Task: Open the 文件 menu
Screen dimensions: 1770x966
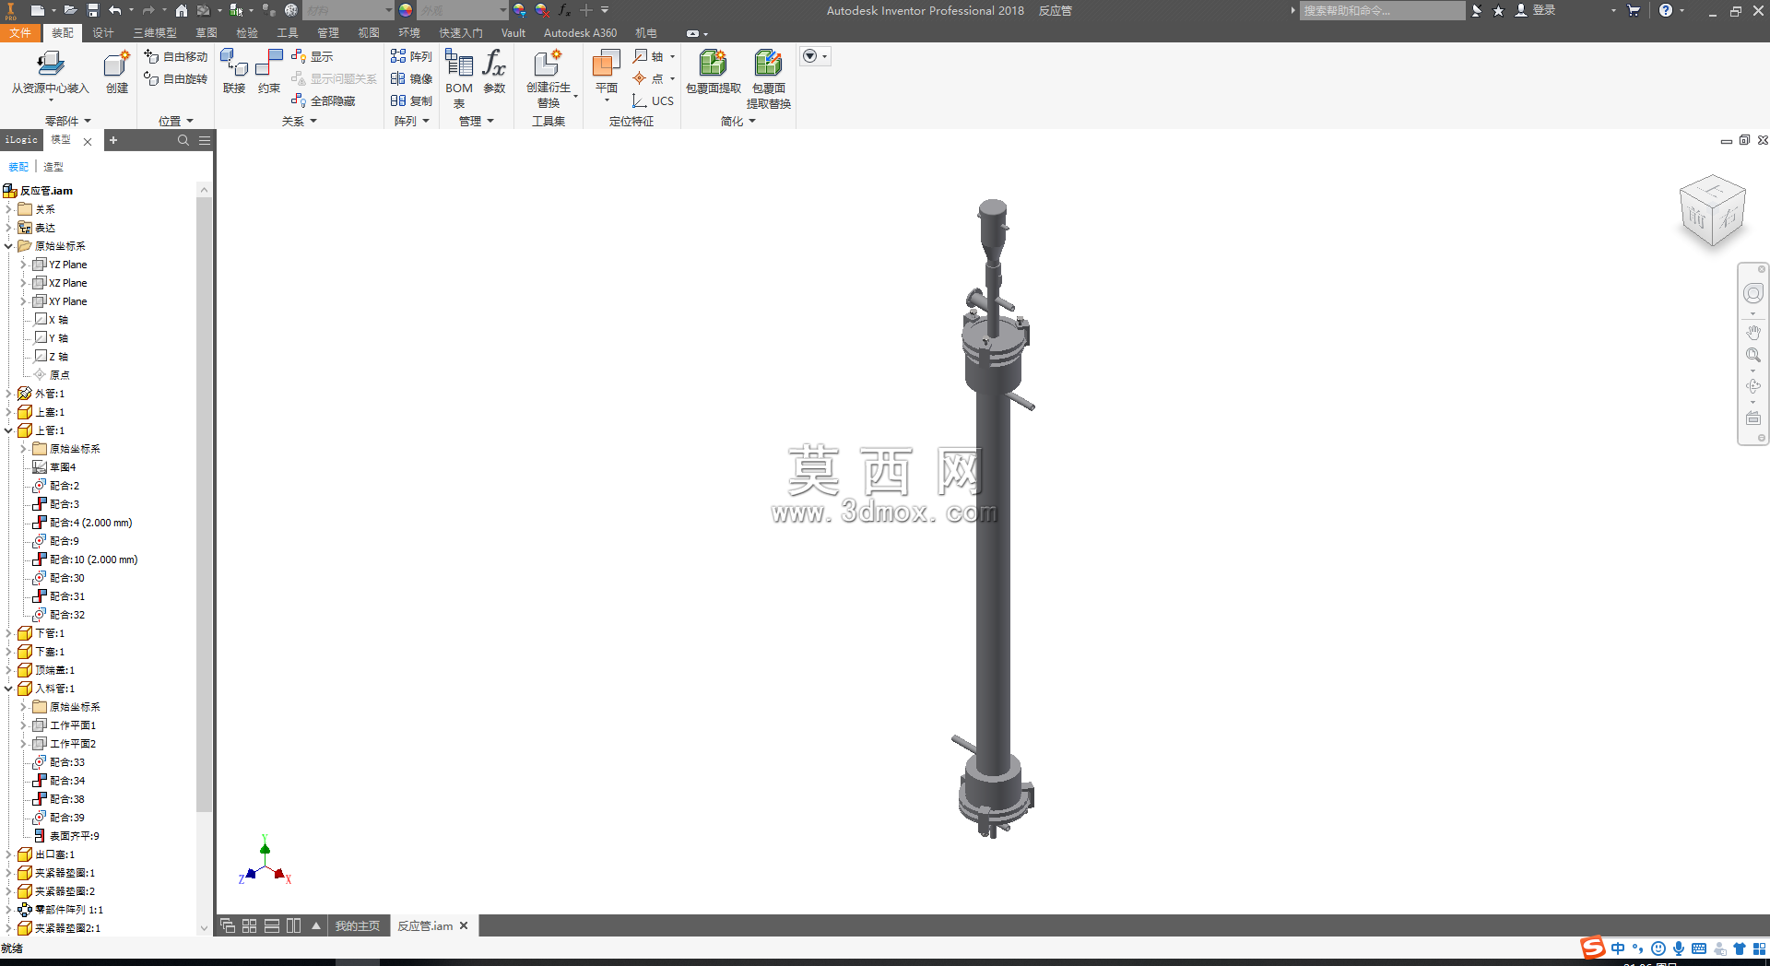Action: (x=20, y=32)
